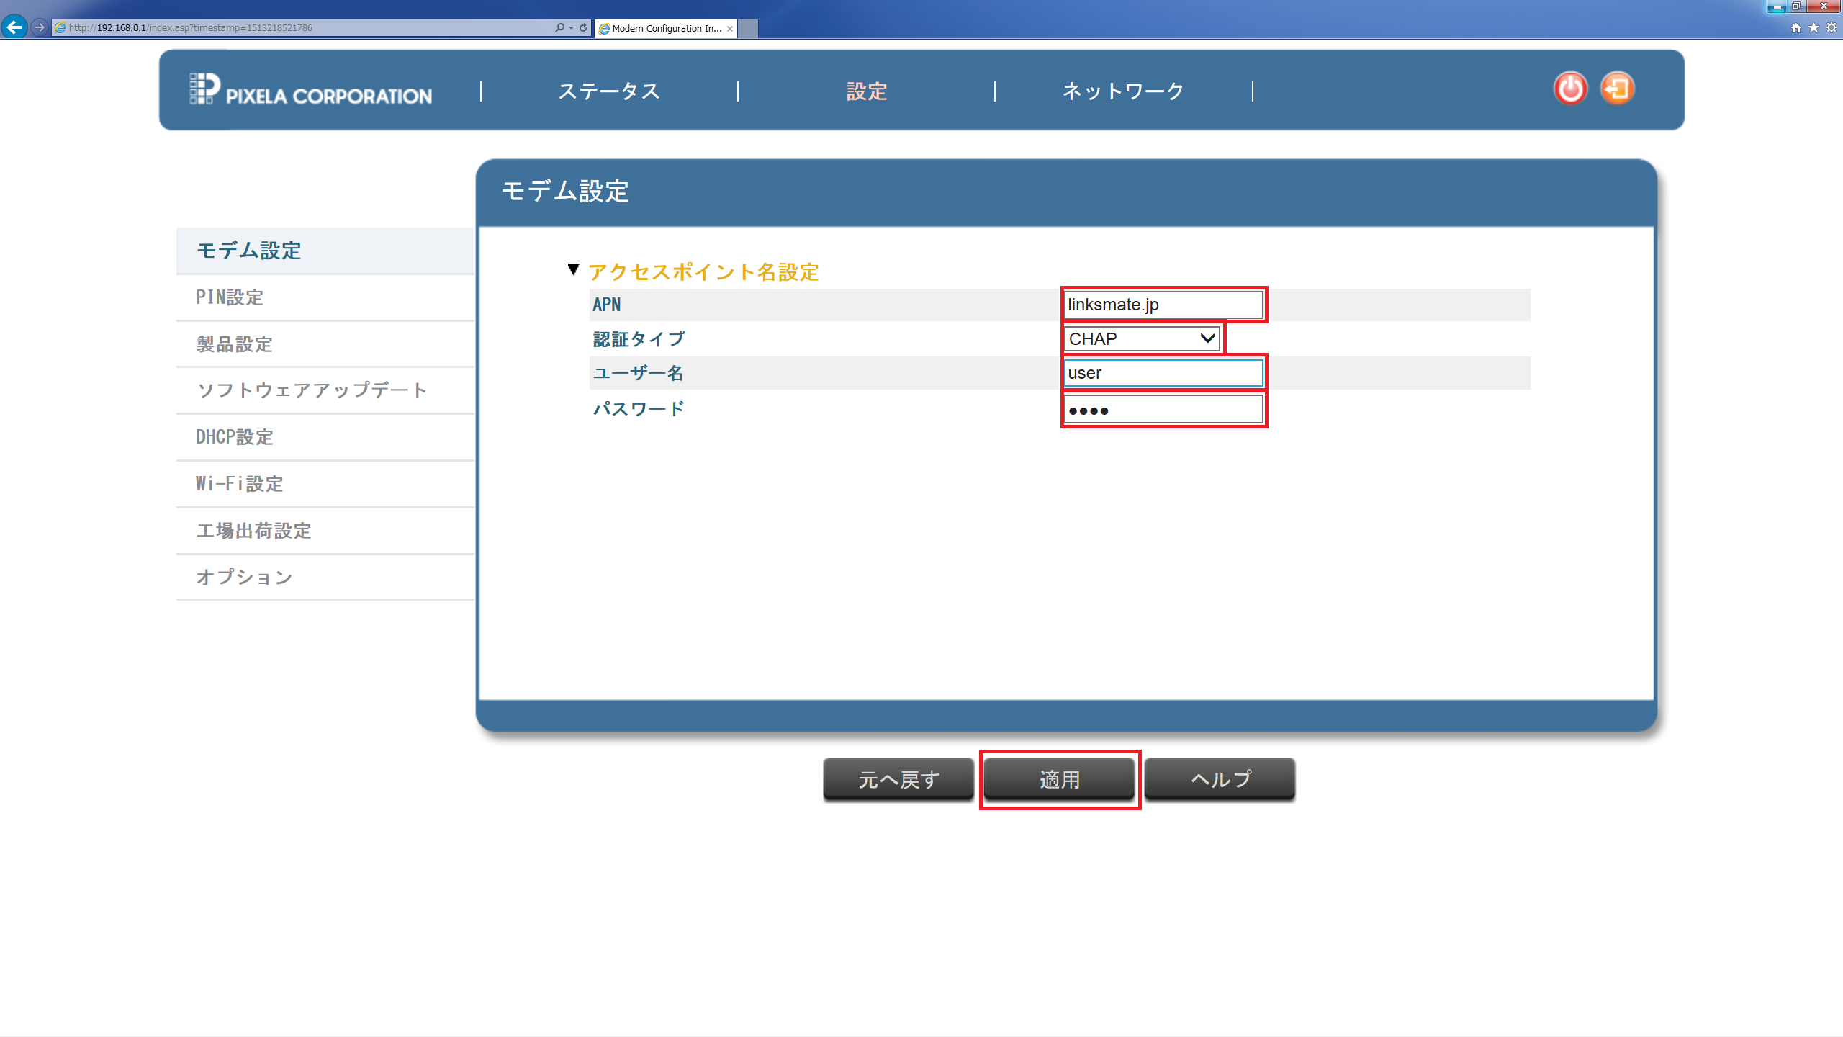Click 適用 to apply settings

point(1060,778)
